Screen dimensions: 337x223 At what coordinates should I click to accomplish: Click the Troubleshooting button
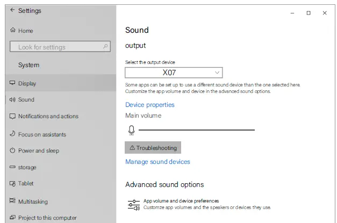[x=153, y=147]
